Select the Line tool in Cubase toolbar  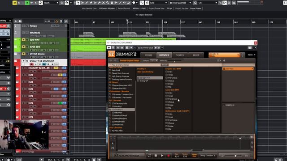tap(120, 3)
